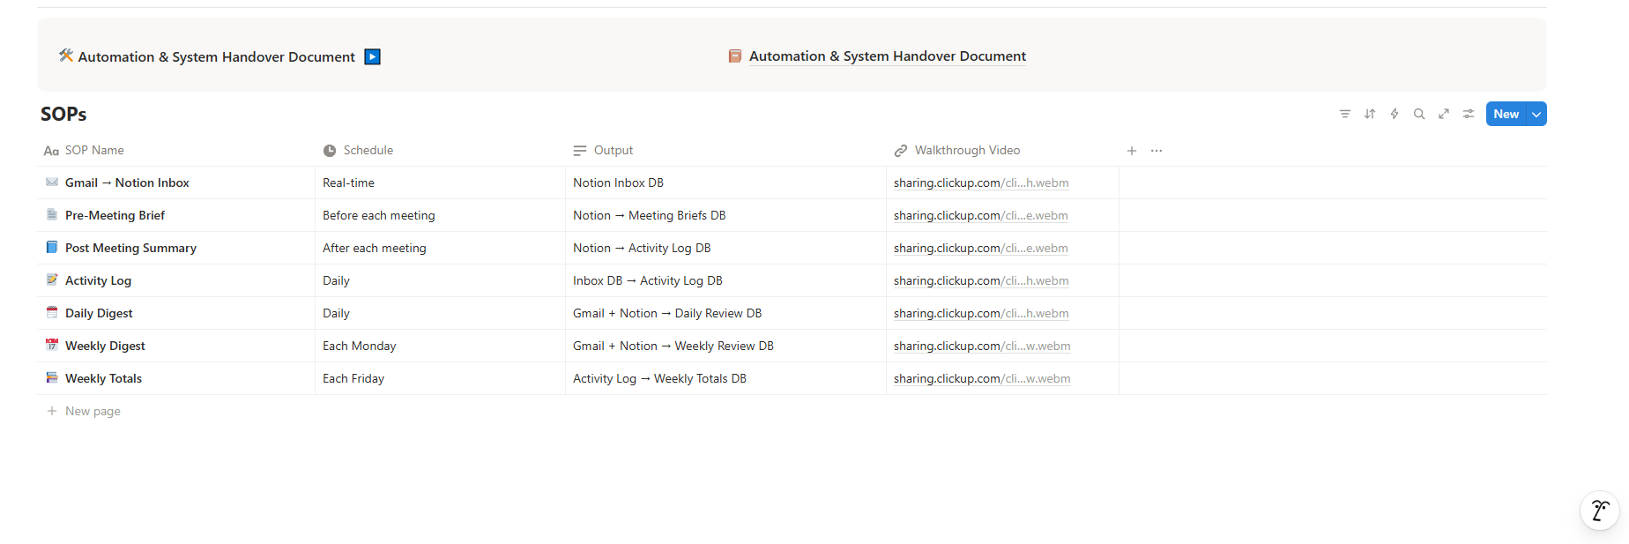Open database full page with expand icon
Viewport: 1629px width, 544px height.
tap(1444, 114)
